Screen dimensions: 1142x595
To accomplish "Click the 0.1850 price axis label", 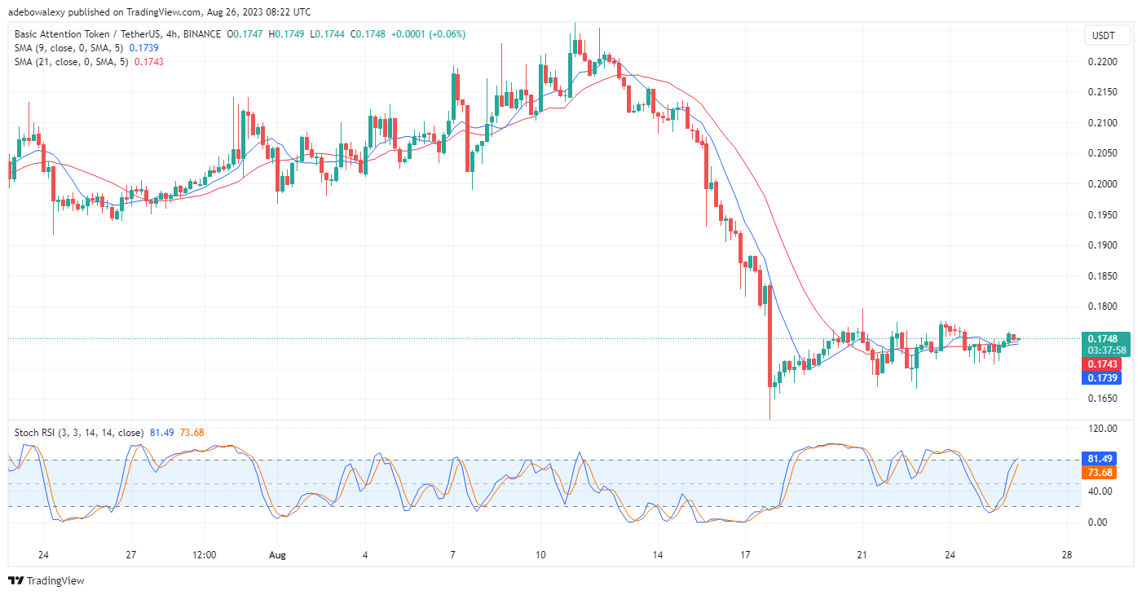I will (x=1101, y=276).
